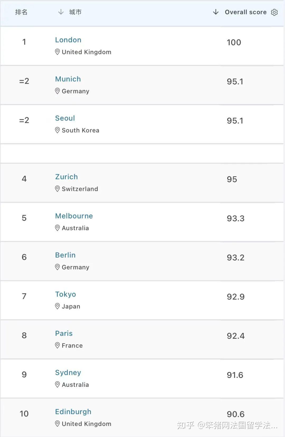Click the 排名 column header
This screenshot has height=437, width=285.
pyautogui.click(x=21, y=12)
